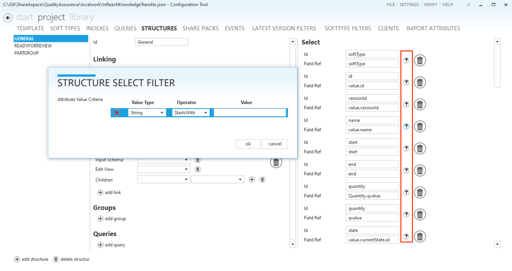This screenshot has height=271, width=512.
Task: Open filter for value.id select row
Action: tap(406, 82)
